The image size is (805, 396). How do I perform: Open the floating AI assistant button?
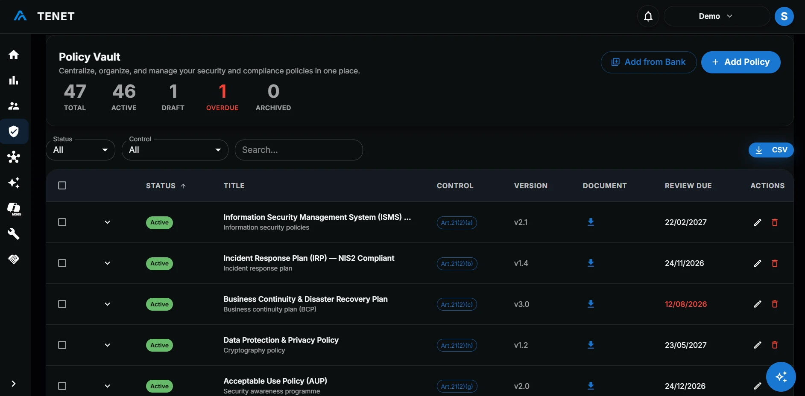[781, 377]
